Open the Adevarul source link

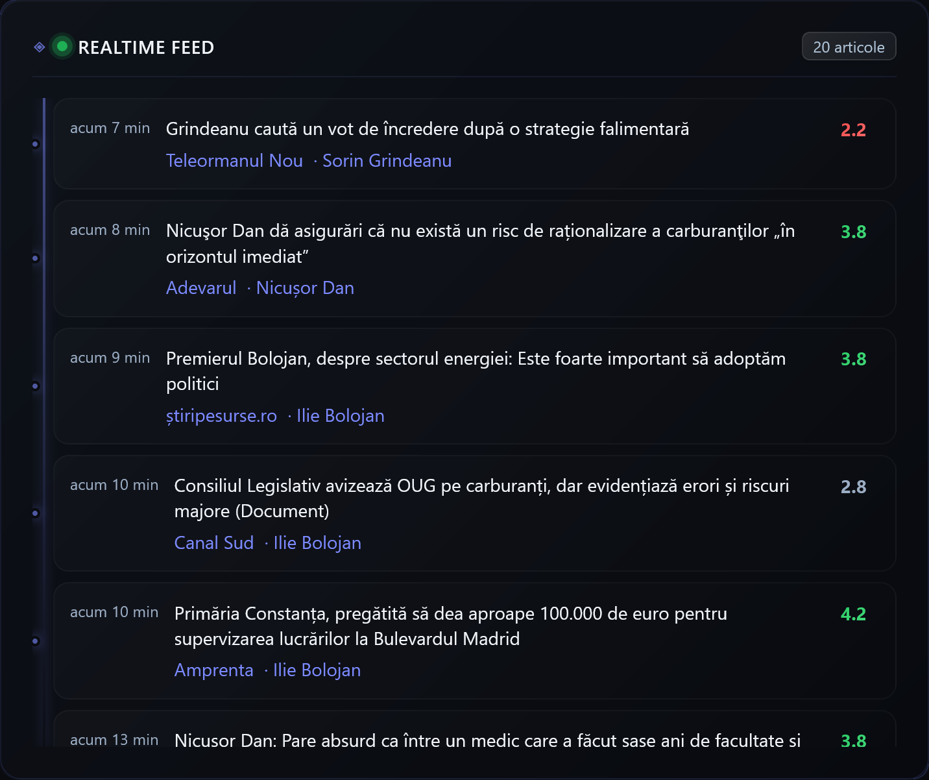click(201, 287)
